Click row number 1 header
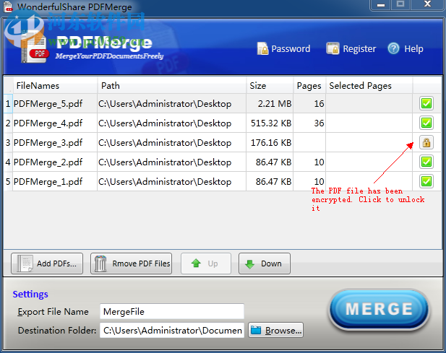The height and width of the screenshot is (353, 446). point(8,104)
